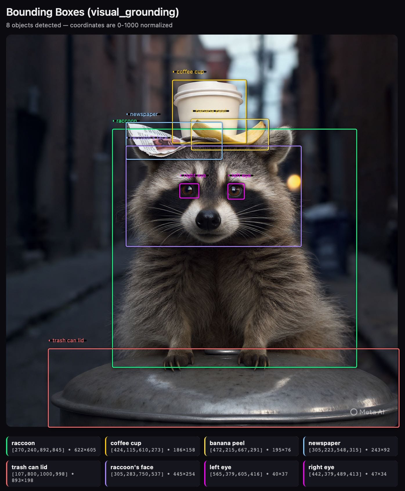Select the raccoon's face legend card

point(152,474)
